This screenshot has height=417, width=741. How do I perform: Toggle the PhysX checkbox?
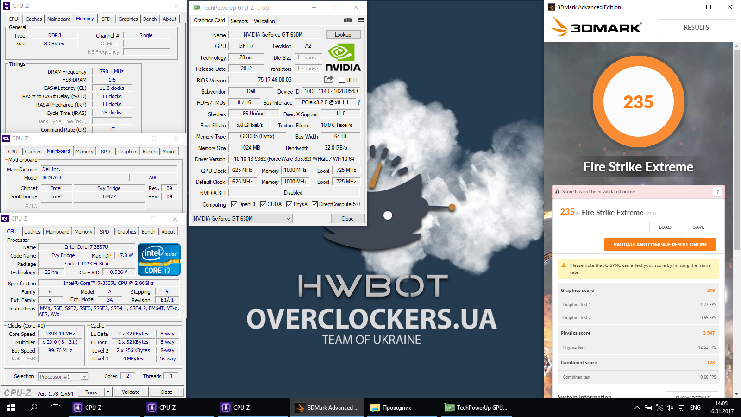tap(289, 204)
